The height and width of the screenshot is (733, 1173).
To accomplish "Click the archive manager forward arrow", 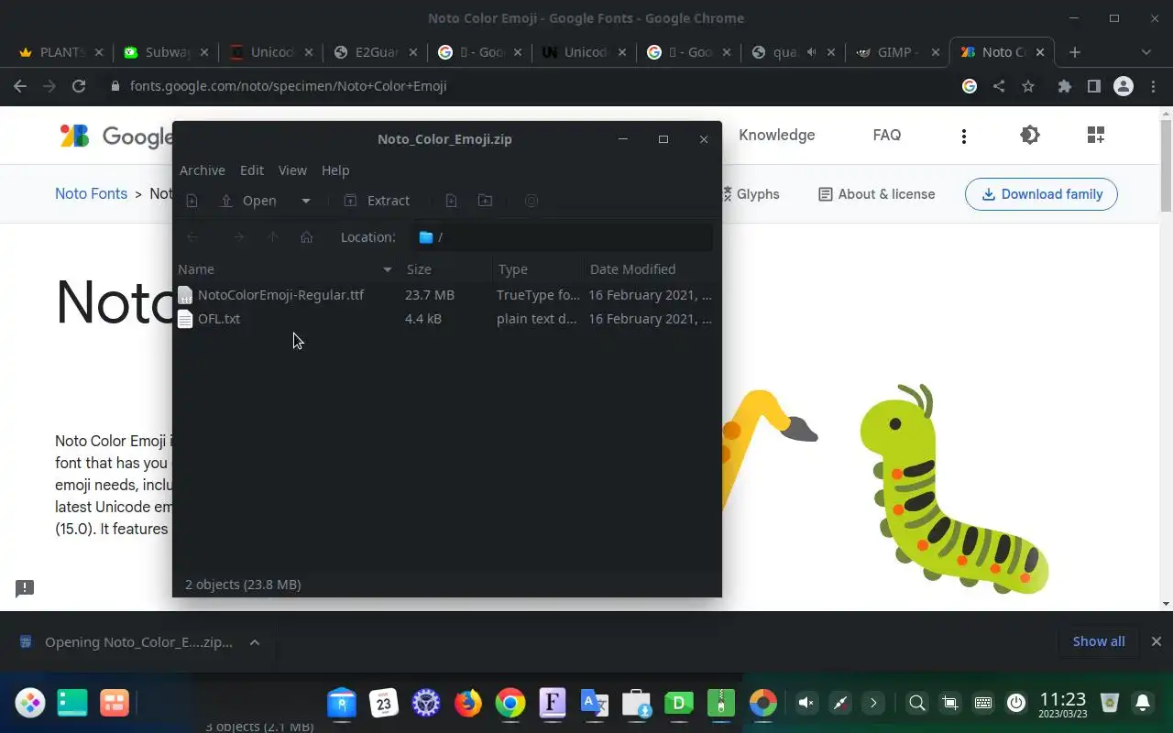I will coord(239,237).
